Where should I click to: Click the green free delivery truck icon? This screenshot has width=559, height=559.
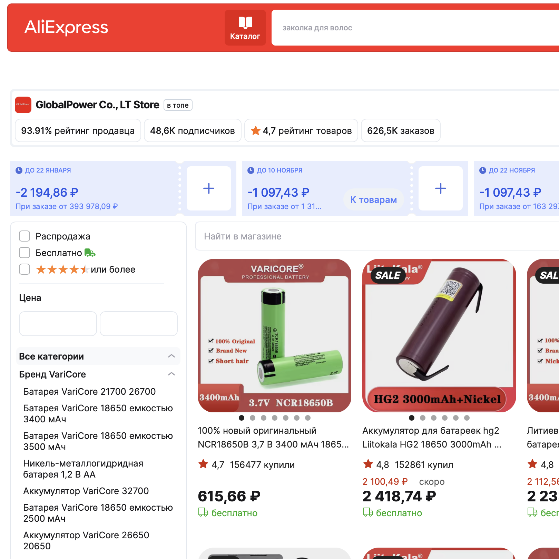[x=90, y=253]
